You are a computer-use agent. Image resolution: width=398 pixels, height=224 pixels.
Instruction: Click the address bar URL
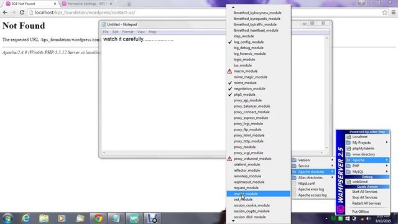pos(85,12)
